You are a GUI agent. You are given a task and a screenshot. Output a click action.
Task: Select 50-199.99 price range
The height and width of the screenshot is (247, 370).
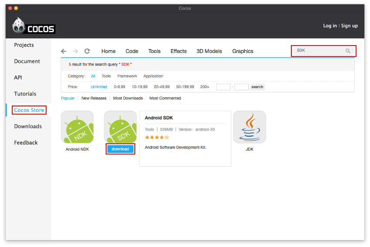pyautogui.click(x=185, y=87)
